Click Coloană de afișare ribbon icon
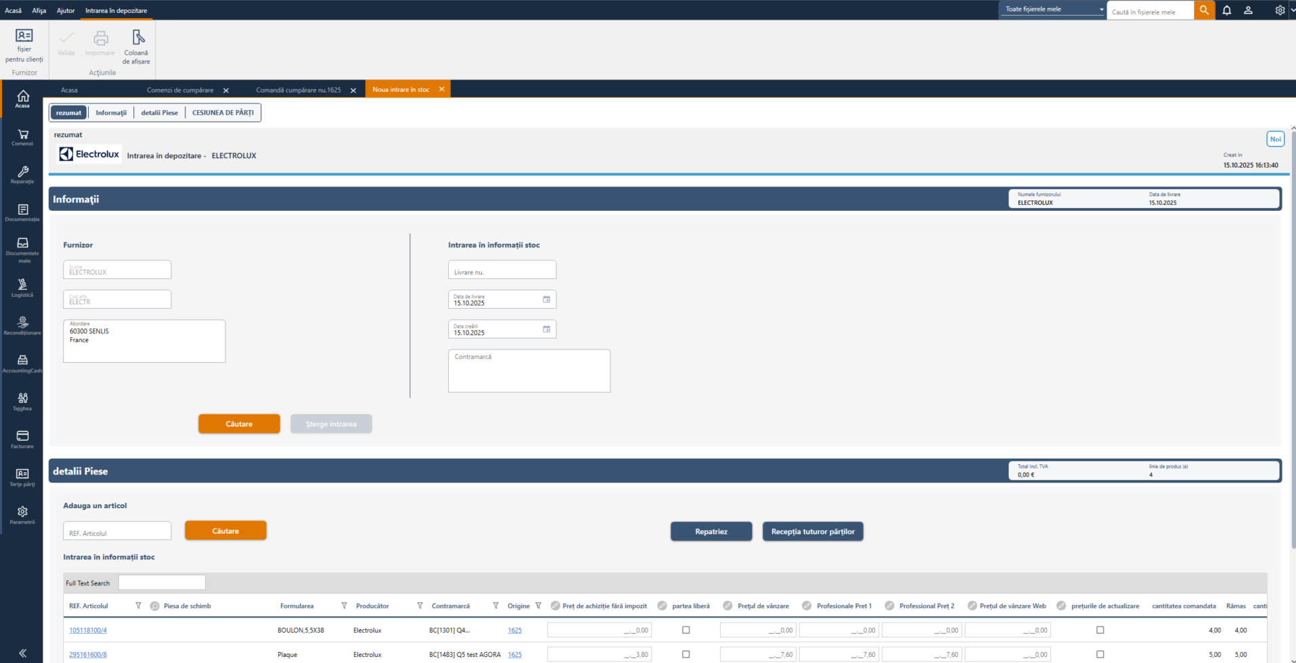This screenshot has height=663, width=1296. click(x=137, y=37)
